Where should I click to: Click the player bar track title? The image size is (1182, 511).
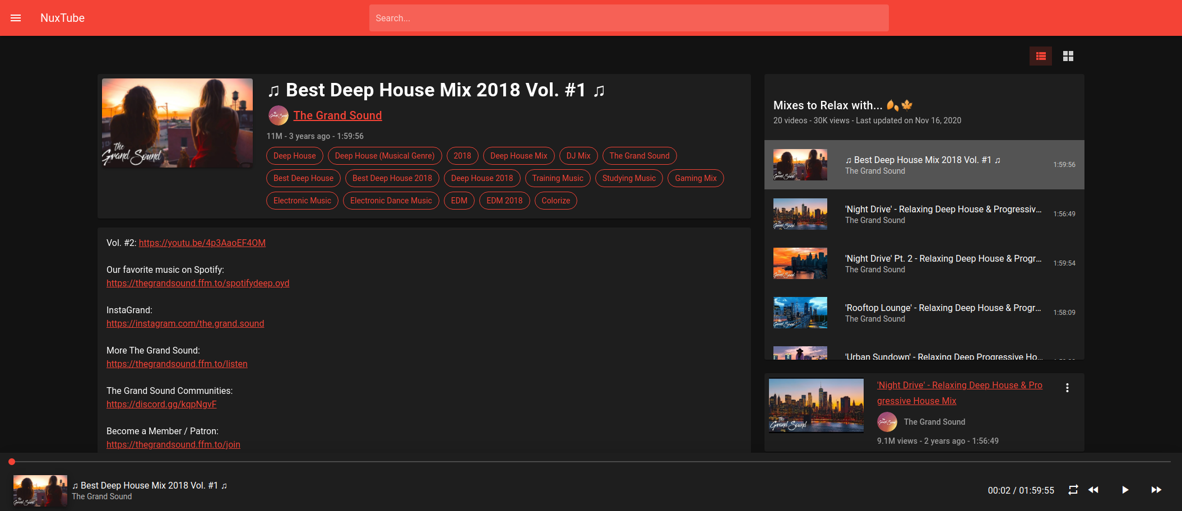point(150,485)
